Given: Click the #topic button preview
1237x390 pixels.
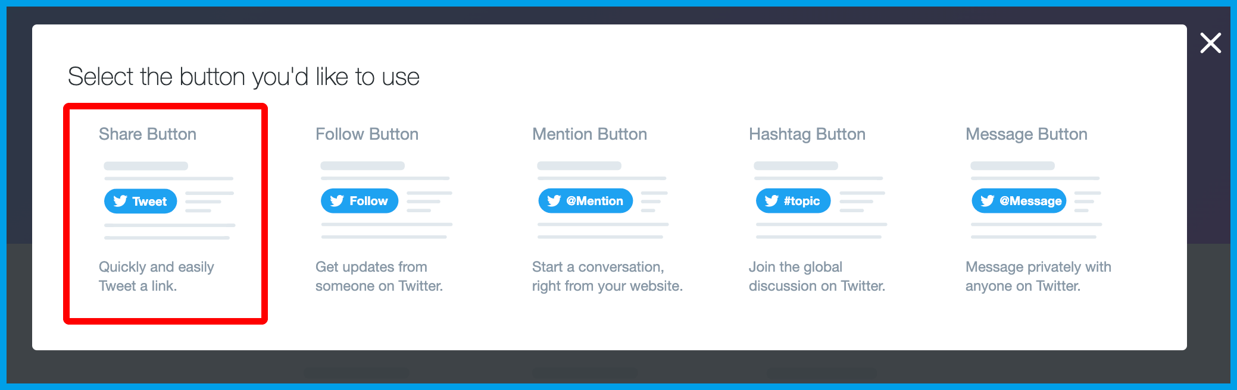Looking at the screenshot, I should tap(793, 201).
